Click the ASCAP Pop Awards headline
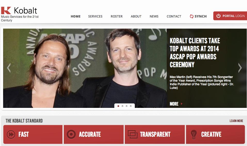Screen dimensions: 247x146 point(195,53)
